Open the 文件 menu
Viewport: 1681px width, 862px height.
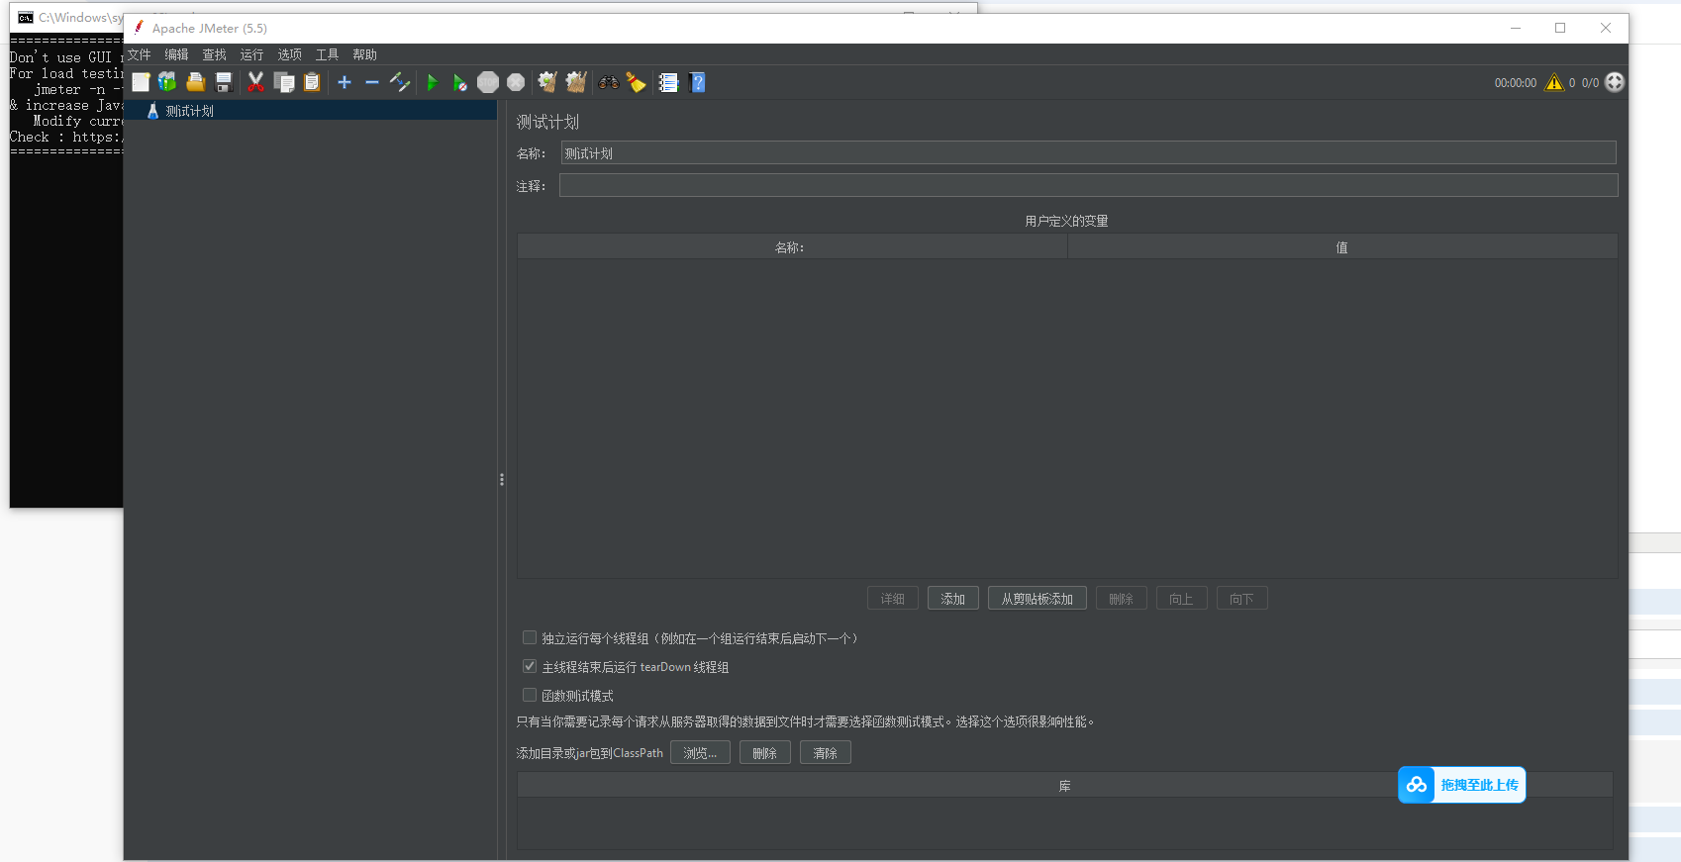click(x=140, y=54)
